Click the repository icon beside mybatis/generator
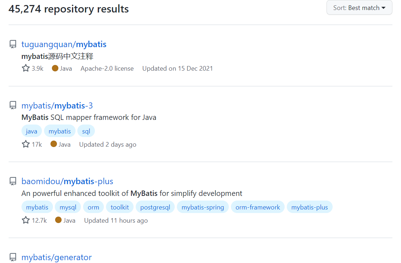401x263 pixels. click(13, 257)
